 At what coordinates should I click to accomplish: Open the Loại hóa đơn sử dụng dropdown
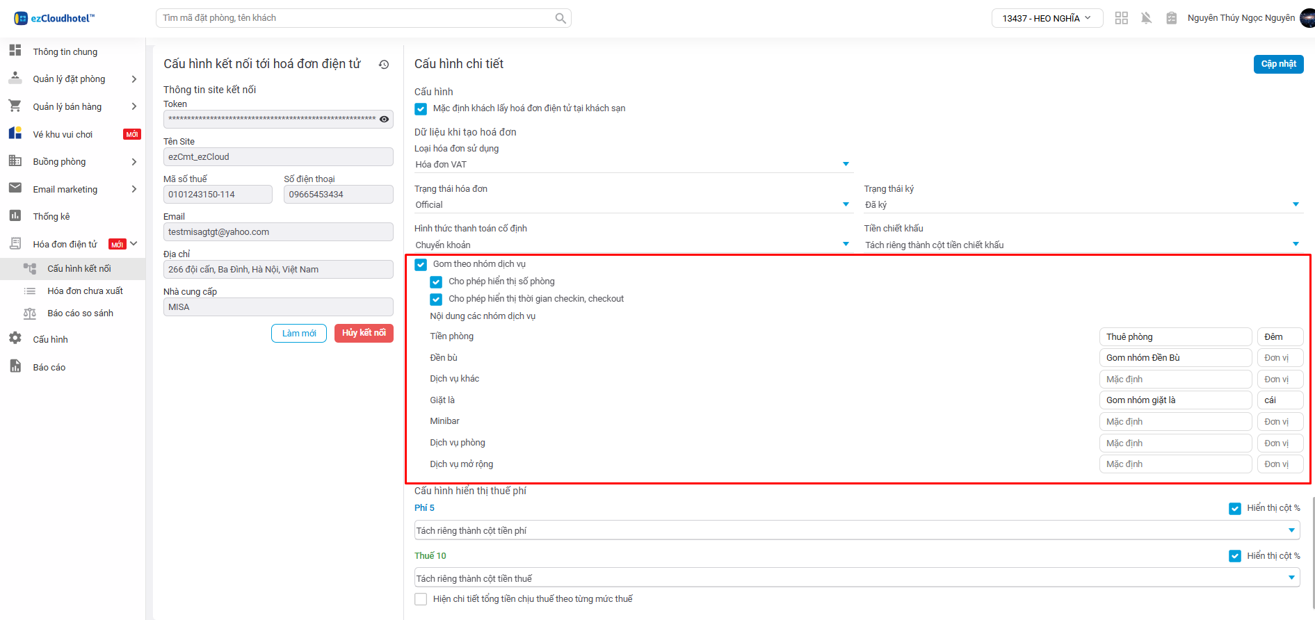(631, 165)
